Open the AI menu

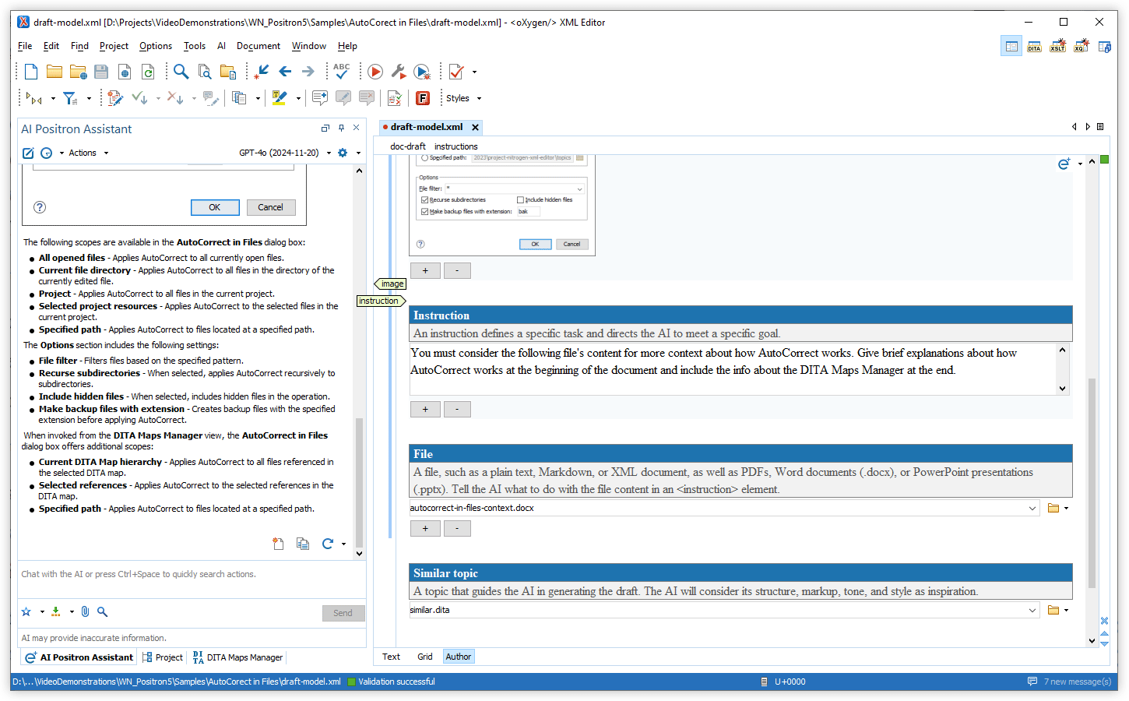tap(221, 46)
